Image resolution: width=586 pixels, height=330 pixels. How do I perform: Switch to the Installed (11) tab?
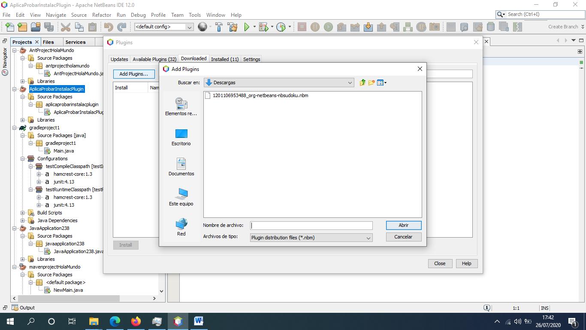225,59
